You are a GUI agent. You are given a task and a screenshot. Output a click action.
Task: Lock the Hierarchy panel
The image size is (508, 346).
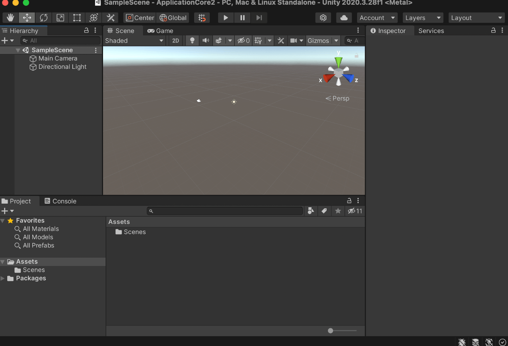[x=86, y=30]
